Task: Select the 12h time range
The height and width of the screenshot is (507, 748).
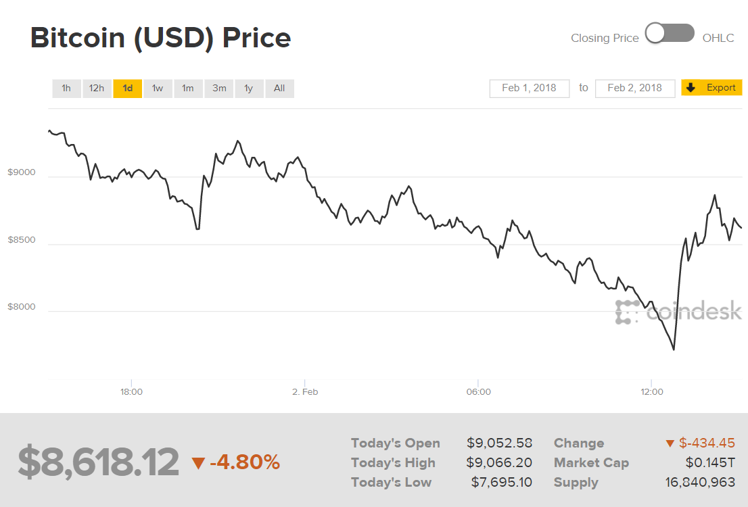Action: [x=97, y=88]
